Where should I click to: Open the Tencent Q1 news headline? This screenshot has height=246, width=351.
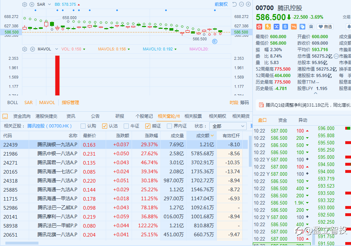click(x=308, y=105)
